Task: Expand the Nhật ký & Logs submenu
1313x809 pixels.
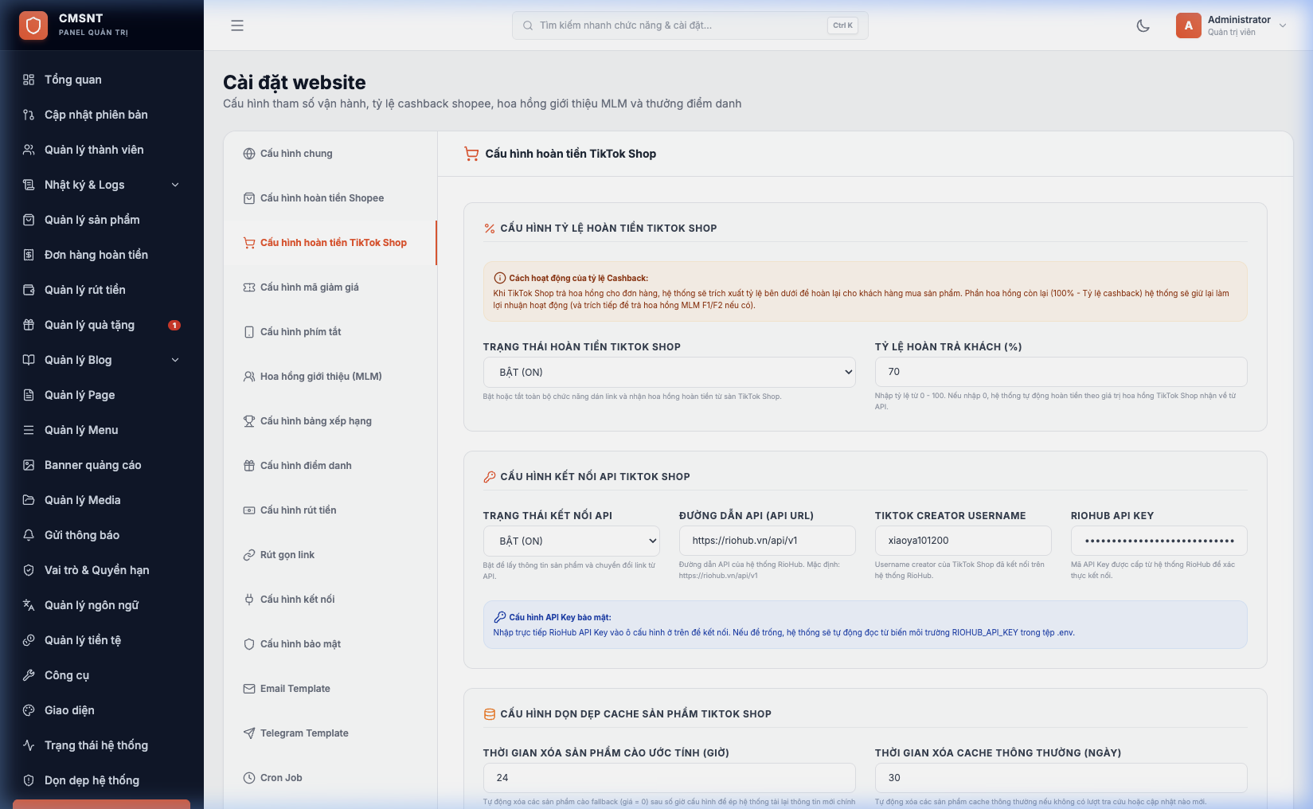Action: click(x=175, y=185)
